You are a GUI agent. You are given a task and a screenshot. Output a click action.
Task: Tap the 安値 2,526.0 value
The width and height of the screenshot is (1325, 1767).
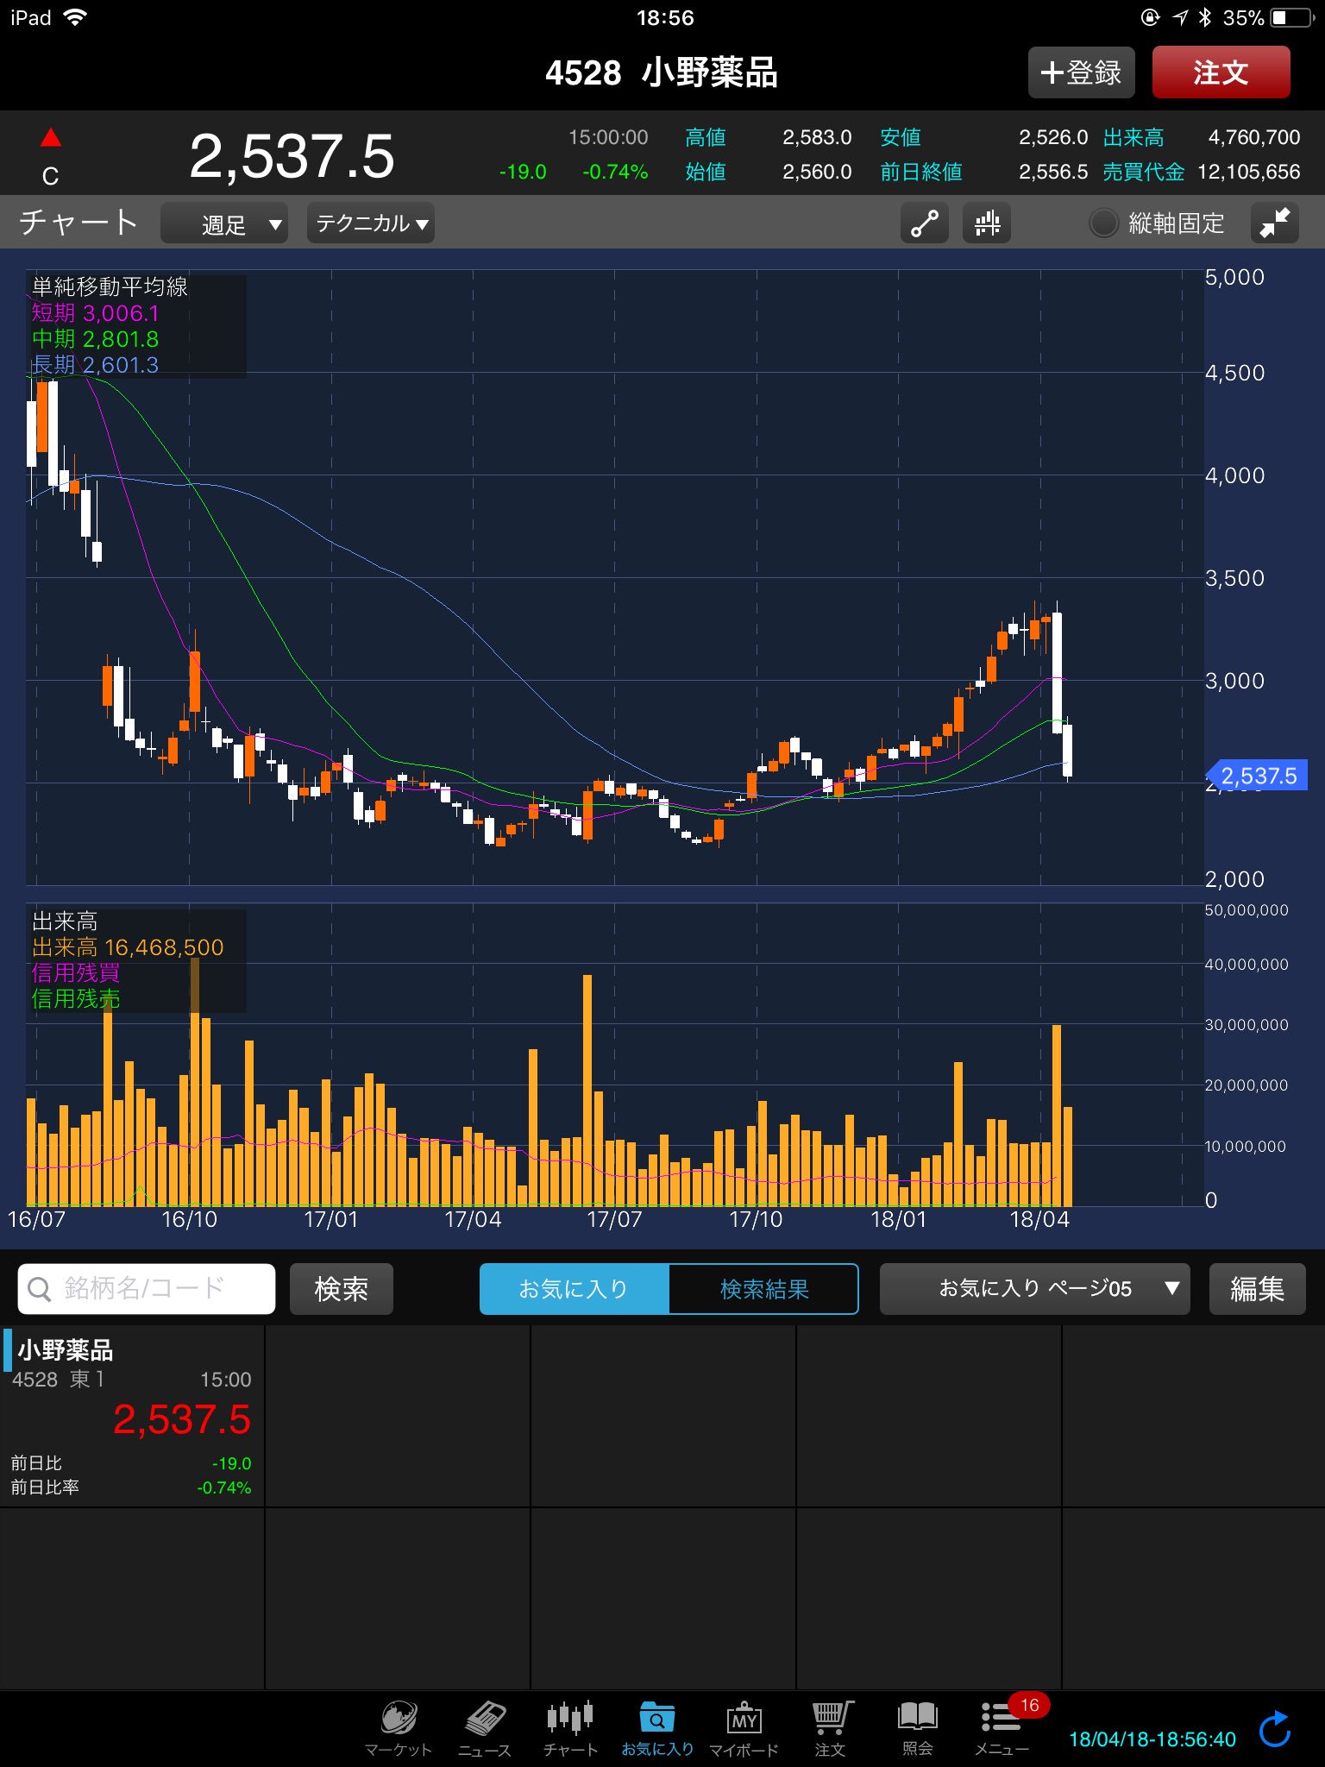coord(1053,137)
